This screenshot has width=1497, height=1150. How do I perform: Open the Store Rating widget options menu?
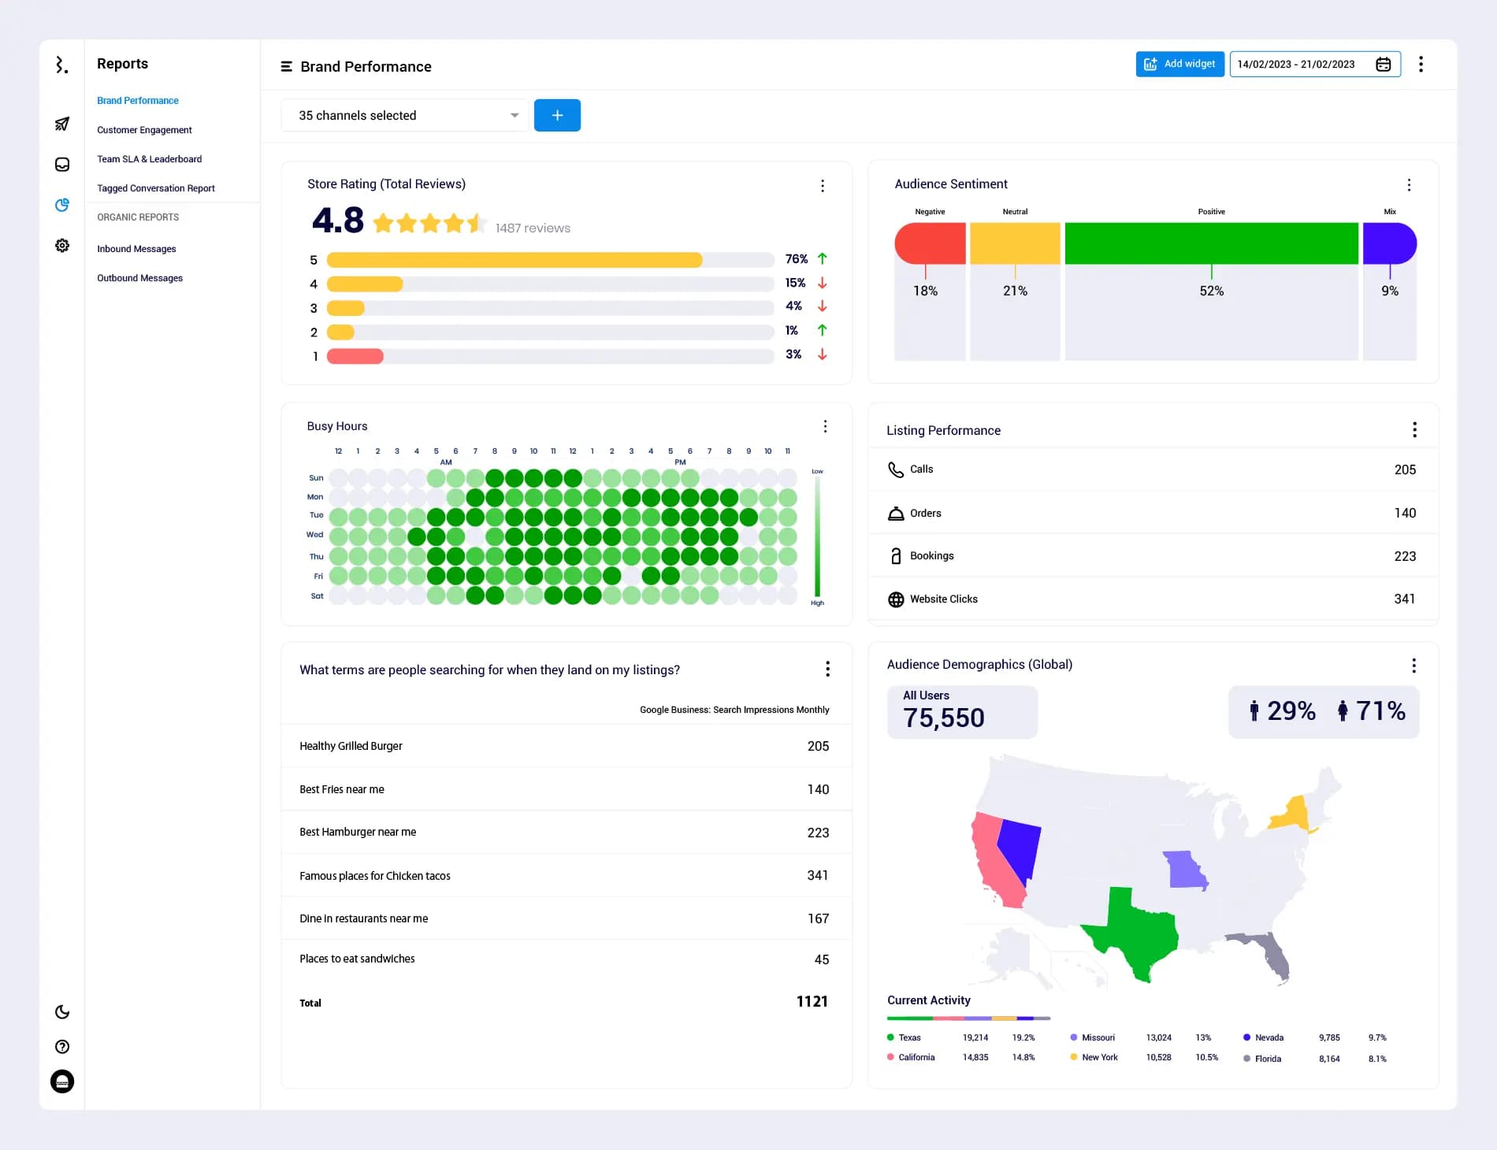coord(823,186)
